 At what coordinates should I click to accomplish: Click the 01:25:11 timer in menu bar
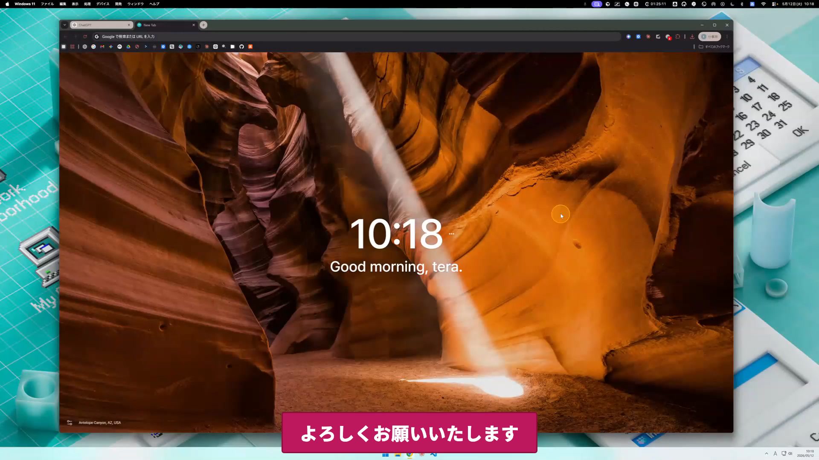(655, 4)
